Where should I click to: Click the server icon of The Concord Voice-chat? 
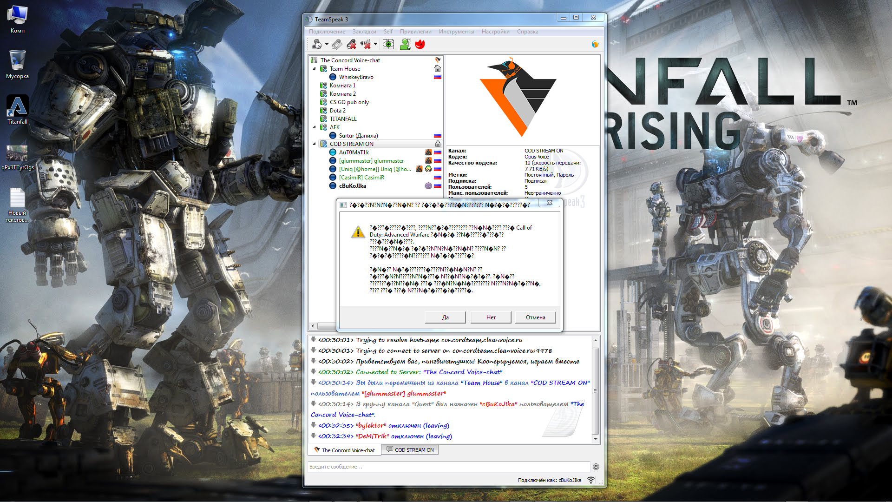pyautogui.click(x=314, y=60)
